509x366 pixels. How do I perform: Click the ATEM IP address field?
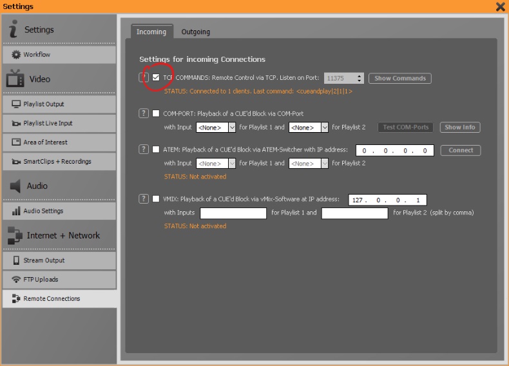pos(395,150)
